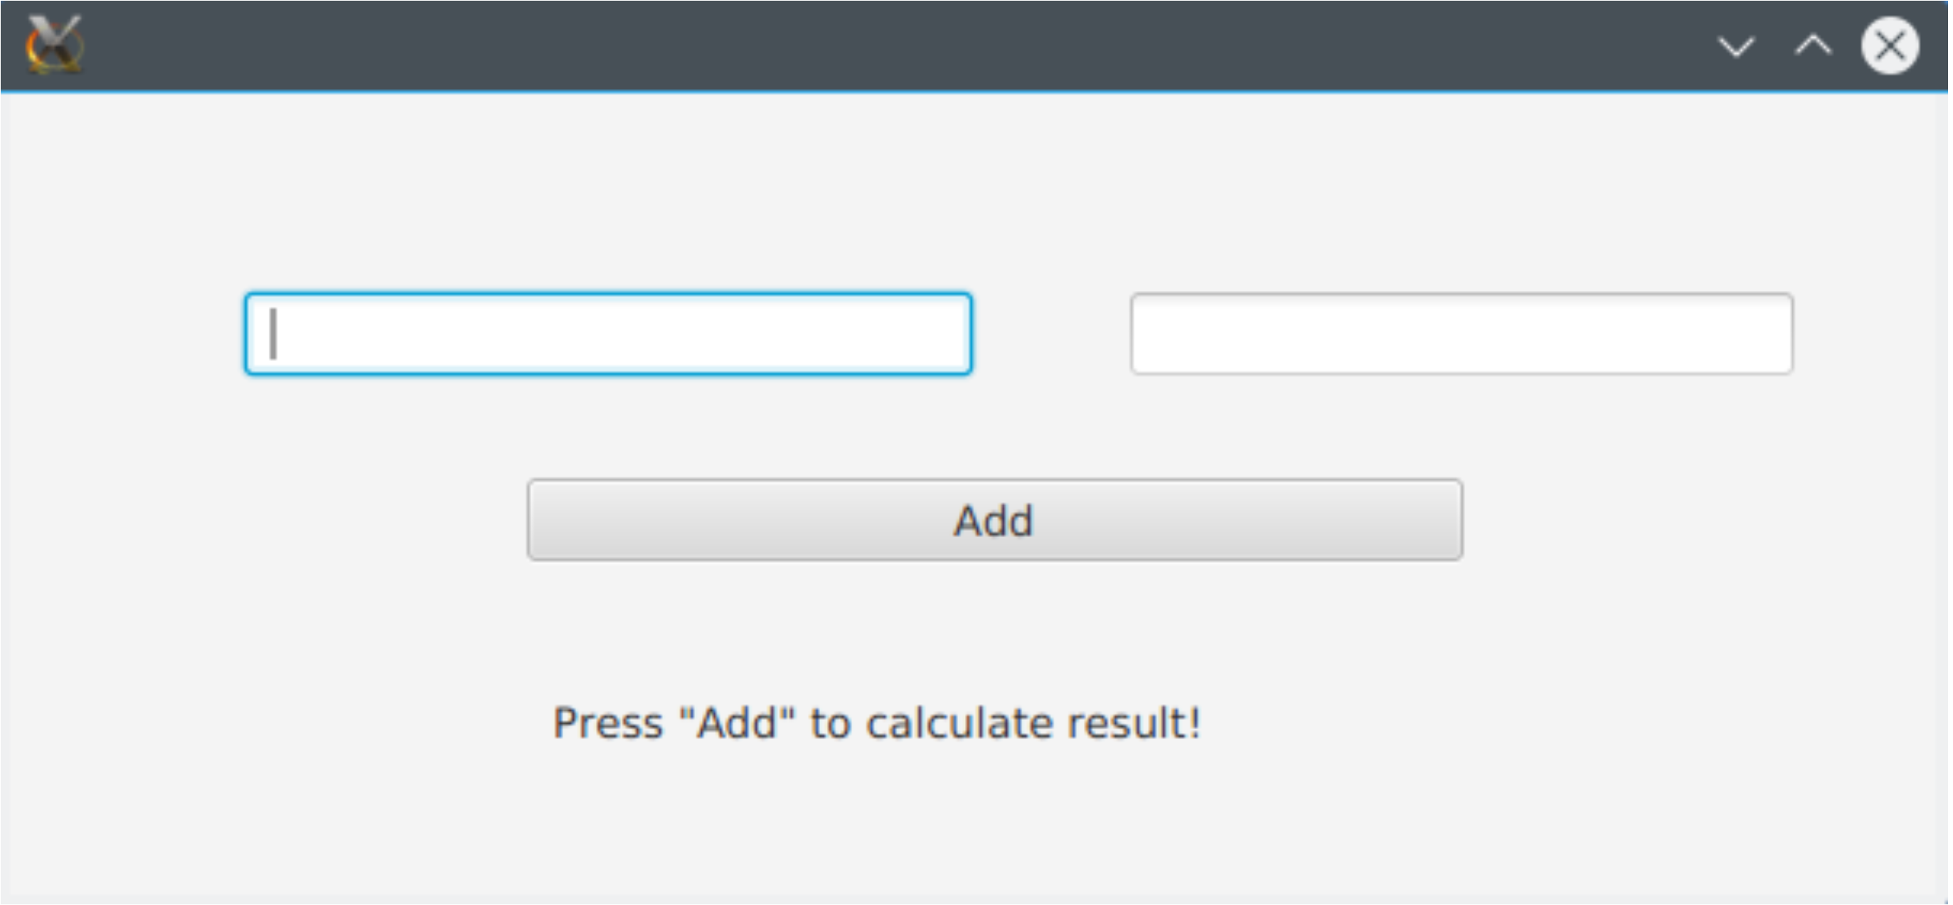
Task: Click the downward arrow in the title bar
Action: (1736, 47)
